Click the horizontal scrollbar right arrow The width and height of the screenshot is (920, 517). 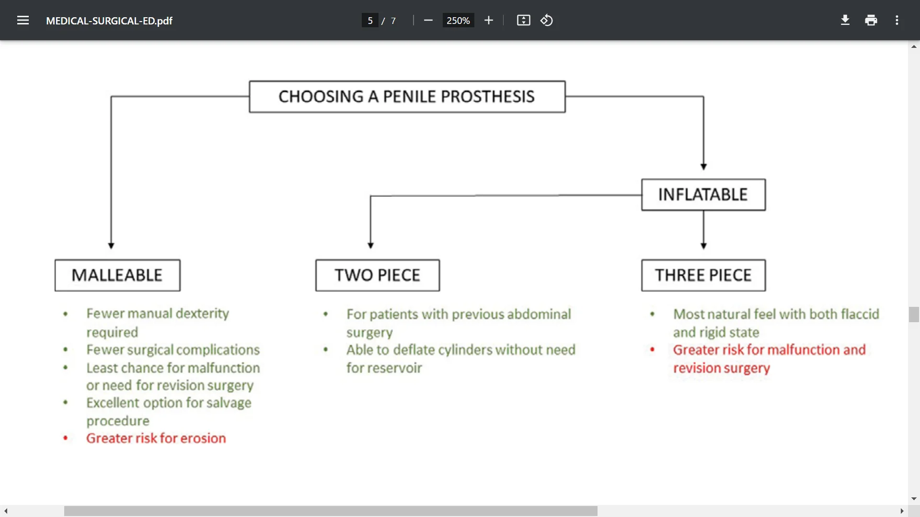902,511
